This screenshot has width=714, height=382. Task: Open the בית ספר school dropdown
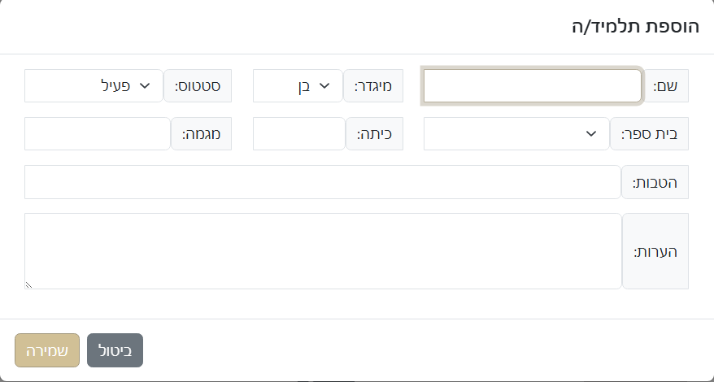pos(516,134)
